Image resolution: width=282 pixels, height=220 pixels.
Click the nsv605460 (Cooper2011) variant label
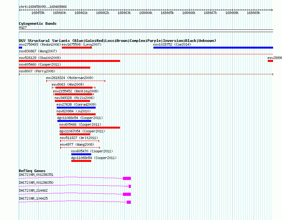(x=40, y=64)
